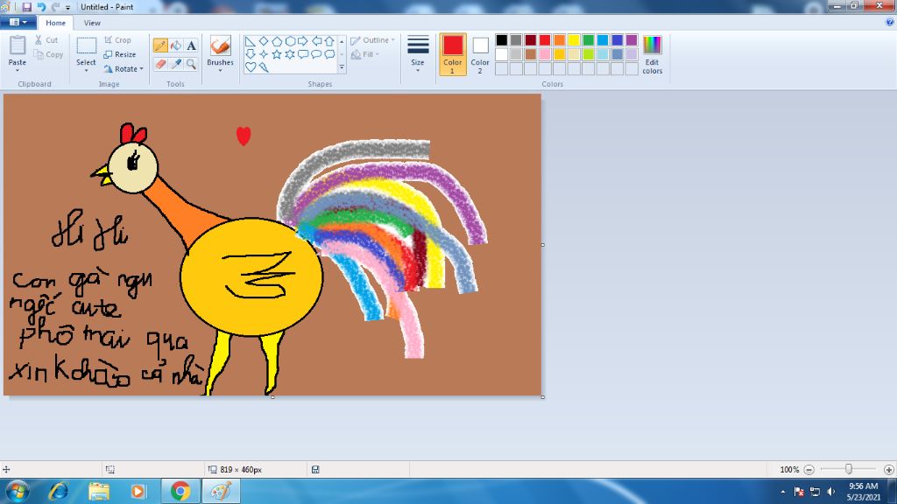Click the Save icon in quick access toolbar
Image resolution: width=897 pixels, height=504 pixels.
tap(27, 7)
